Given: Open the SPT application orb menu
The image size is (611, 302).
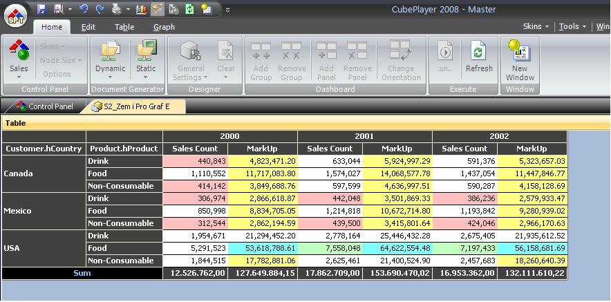Looking at the screenshot, I should pyautogui.click(x=15, y=16).
